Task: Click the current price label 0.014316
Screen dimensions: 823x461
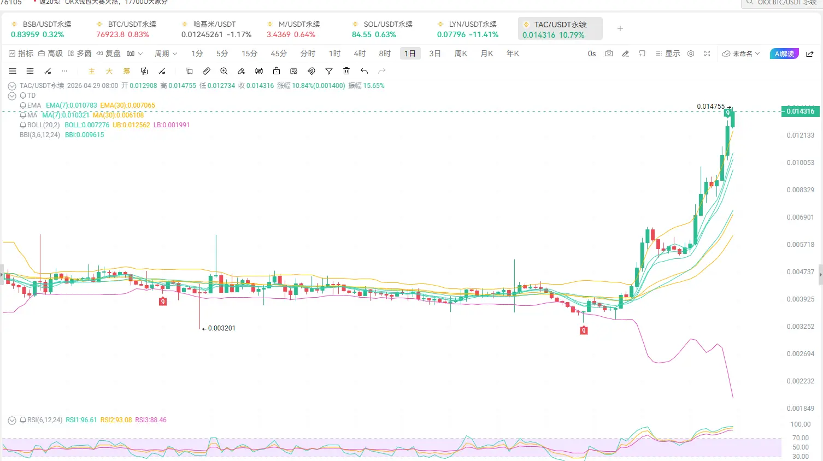Action: (801, 111)
